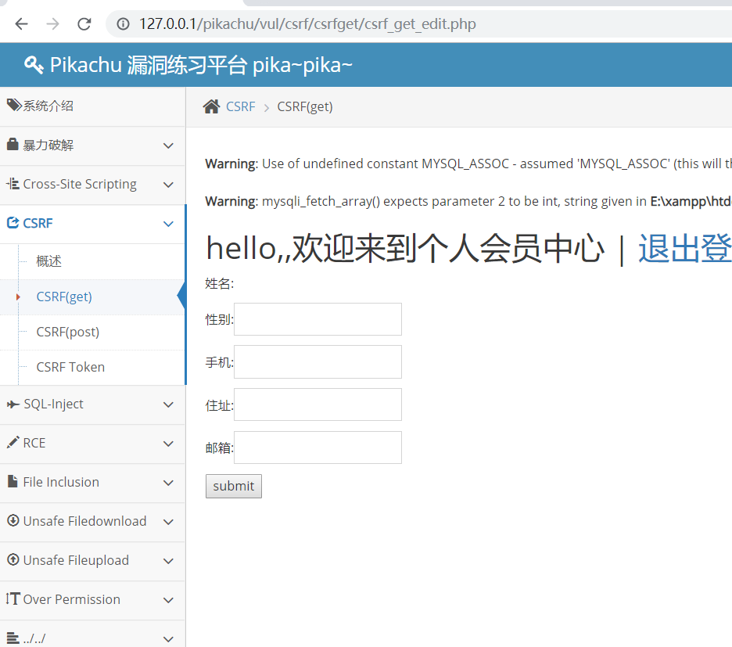Click the browser forward arrow
This screenshot has width=732, height=647.
coord(52,23)
